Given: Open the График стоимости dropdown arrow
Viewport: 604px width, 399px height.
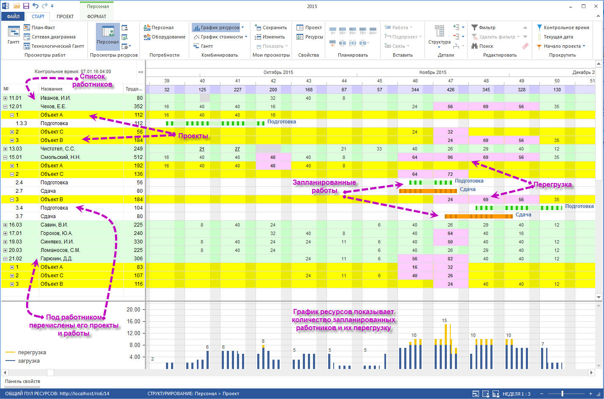Looking at the screenshot, I should pyautogui.click(x=246, y=37).
